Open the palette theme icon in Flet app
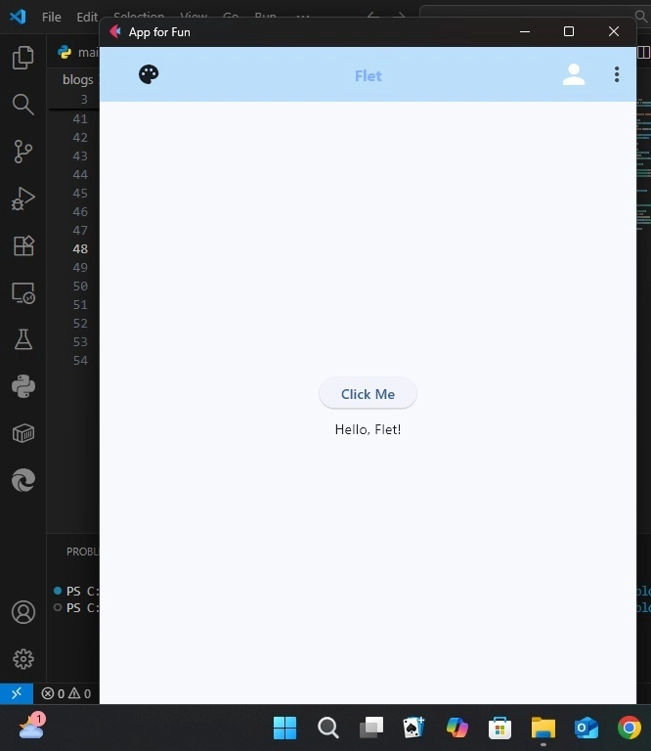Image resolution: width=651 pixels, height=751 pixels. 149,74
